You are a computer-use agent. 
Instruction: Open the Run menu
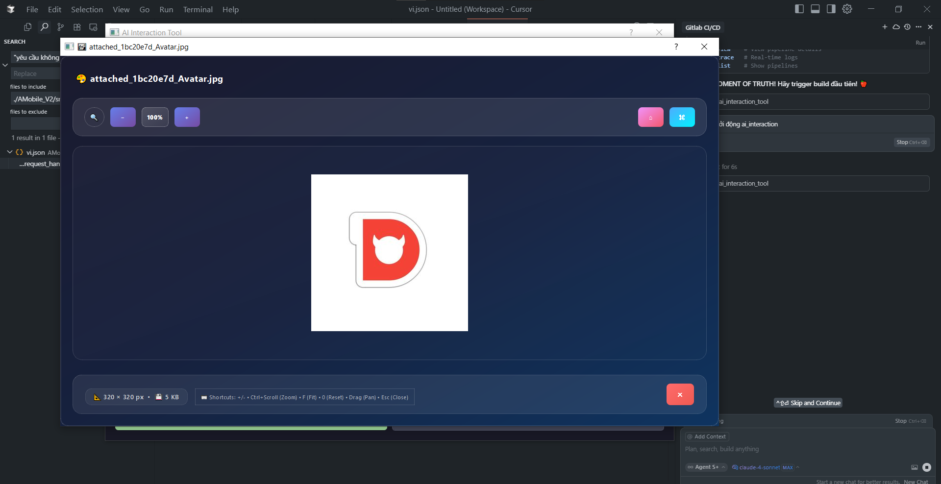coord(166,9)
